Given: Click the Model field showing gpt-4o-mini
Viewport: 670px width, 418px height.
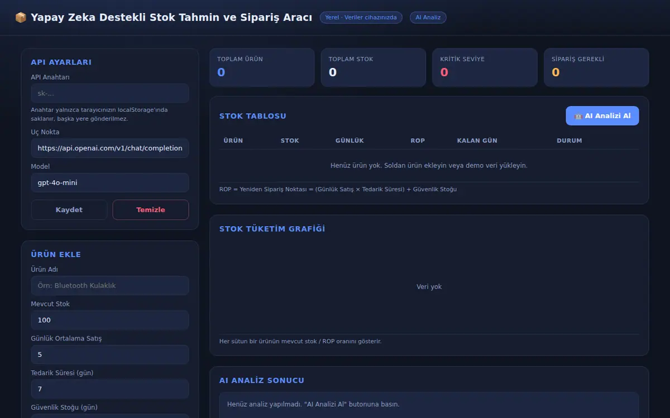Looking at the screenshot, I should click(x=110, y=183).
